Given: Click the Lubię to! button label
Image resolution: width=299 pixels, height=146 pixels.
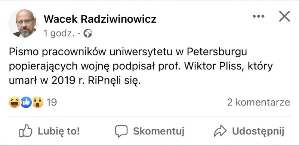Looking at the screenshot, I should pyautogui.click(x=59, y=131).
